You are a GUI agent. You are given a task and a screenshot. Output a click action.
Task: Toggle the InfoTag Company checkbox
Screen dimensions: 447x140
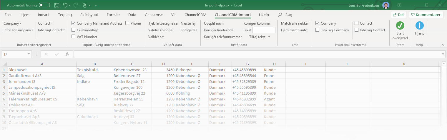click(318, 30)
